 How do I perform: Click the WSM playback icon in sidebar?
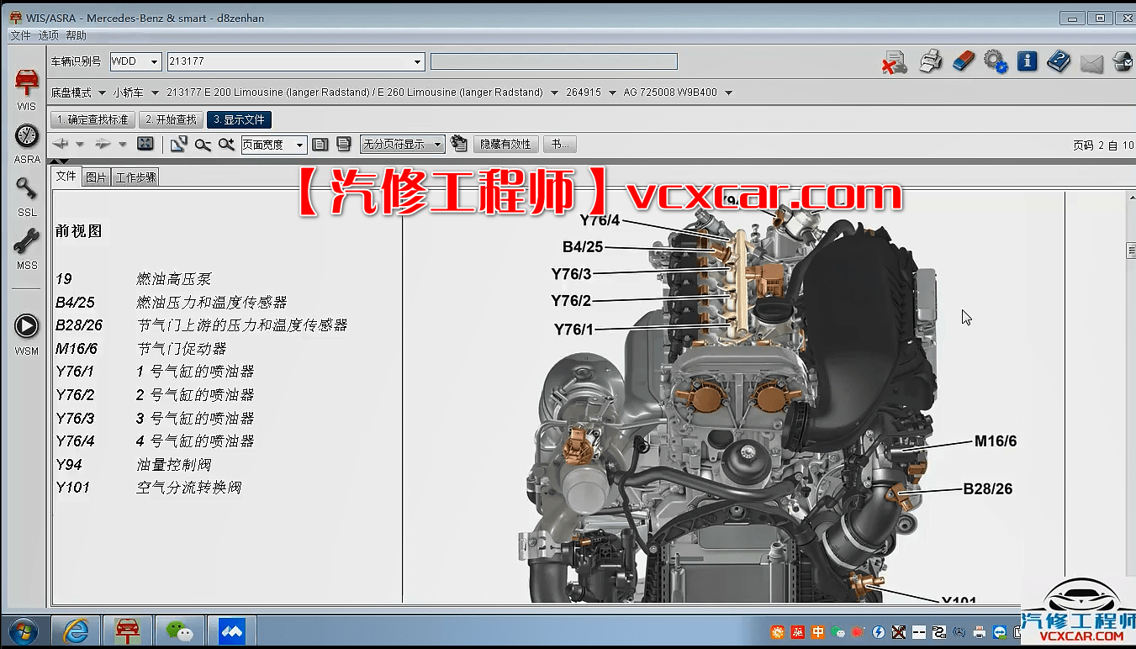(26, 325)
